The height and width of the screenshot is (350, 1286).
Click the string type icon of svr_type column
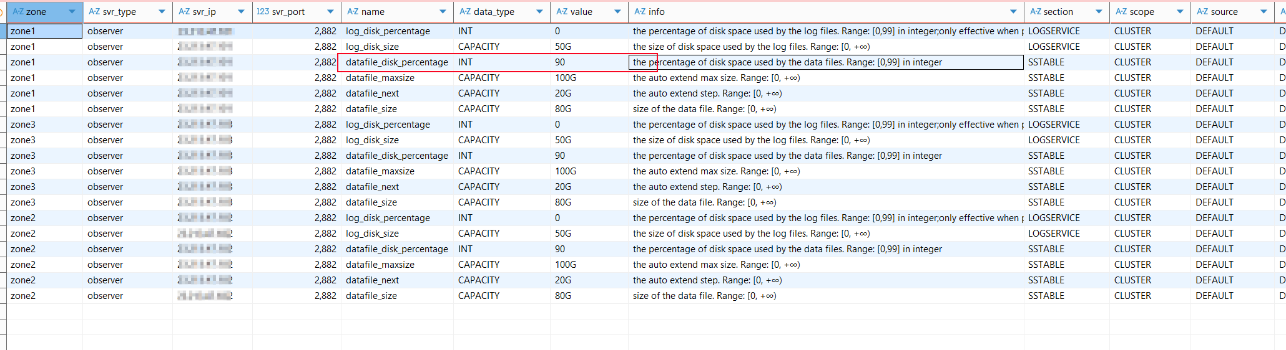click(x=94, y=12)
